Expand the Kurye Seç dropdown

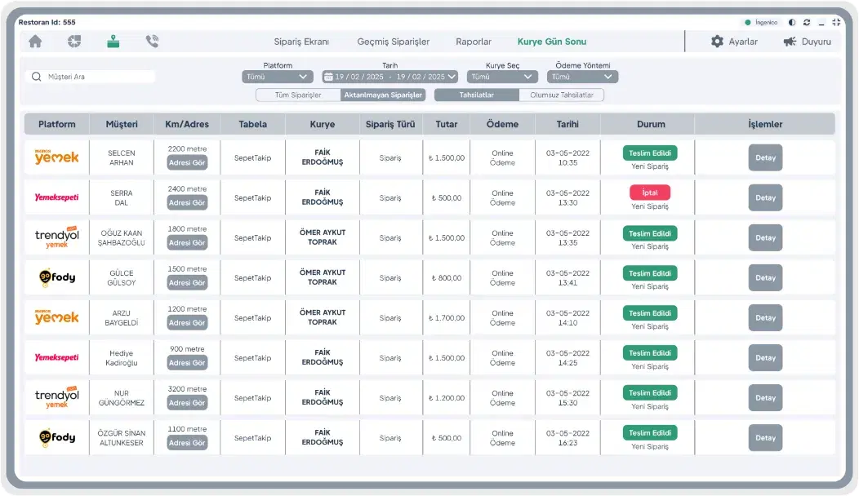502,77
